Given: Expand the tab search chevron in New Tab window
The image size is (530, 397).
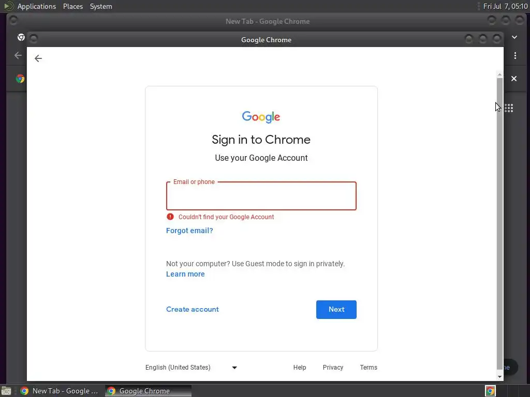Looking at the screenshot, I should point(514,37).
